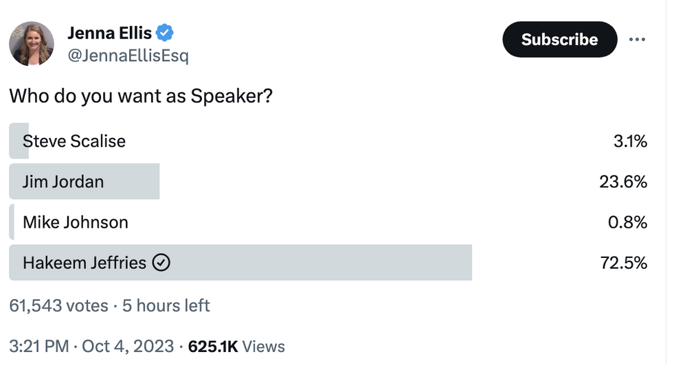Choose the Jim Jordan poll option
687x365 pixels.
tap(63, 182)
